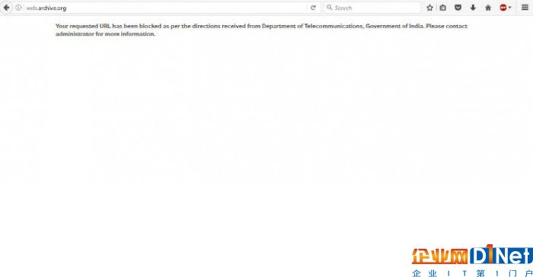
Task: Open the Downloads arrow panel
Action: 473,8
